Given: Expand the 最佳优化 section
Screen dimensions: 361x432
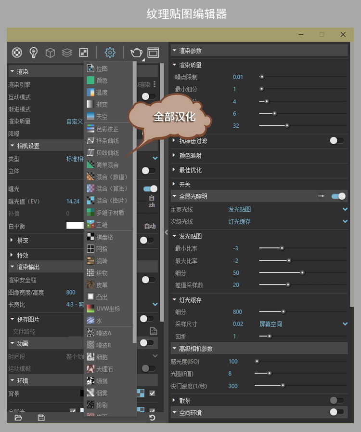Looking at the screenshot, I should [x=174, y=169].
